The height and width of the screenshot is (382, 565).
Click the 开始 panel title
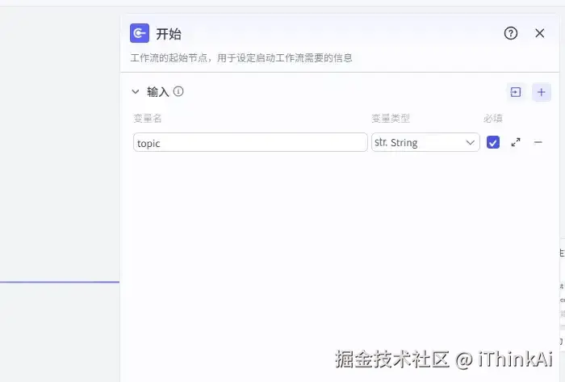click(x=169, y=34)
